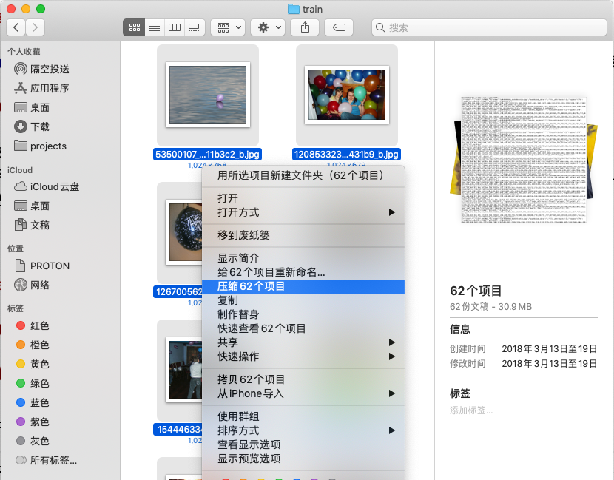
Task: Toggle 使用群组 in the context menu
Action: [x=238, y=416]
